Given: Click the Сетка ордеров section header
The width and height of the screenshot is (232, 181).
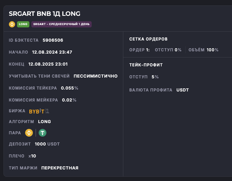Looking at the screenshot, I should pos(148,39).
